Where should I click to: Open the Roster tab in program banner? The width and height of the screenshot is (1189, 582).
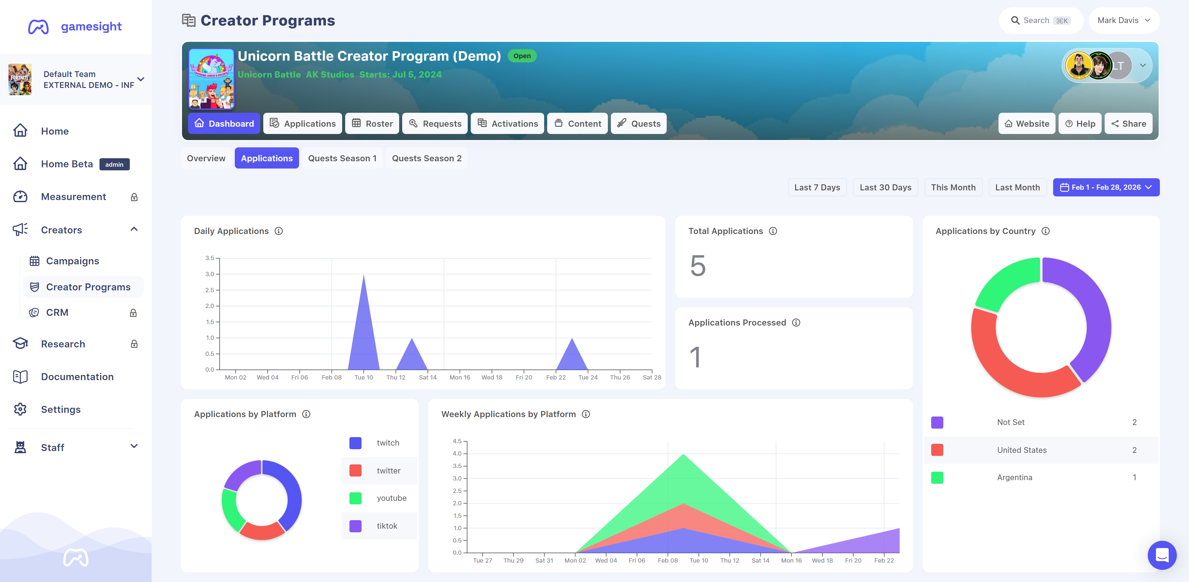(x=372, y=124)
